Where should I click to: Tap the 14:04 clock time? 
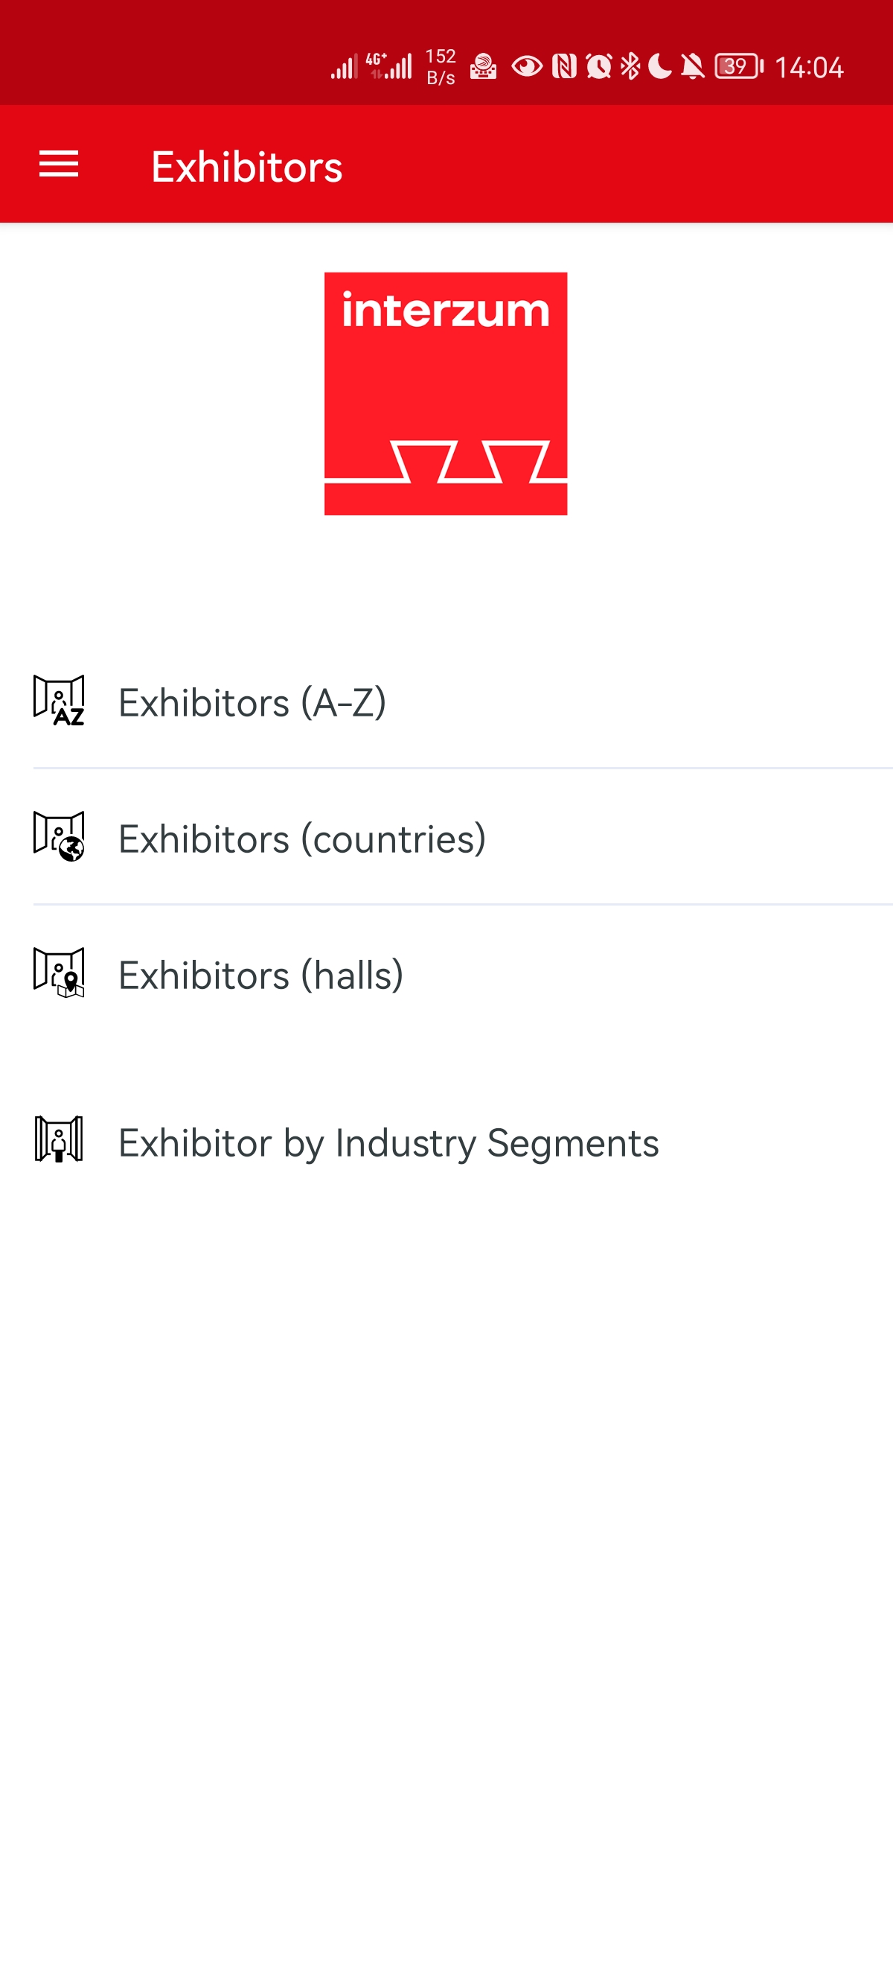(x=809, y=67)
